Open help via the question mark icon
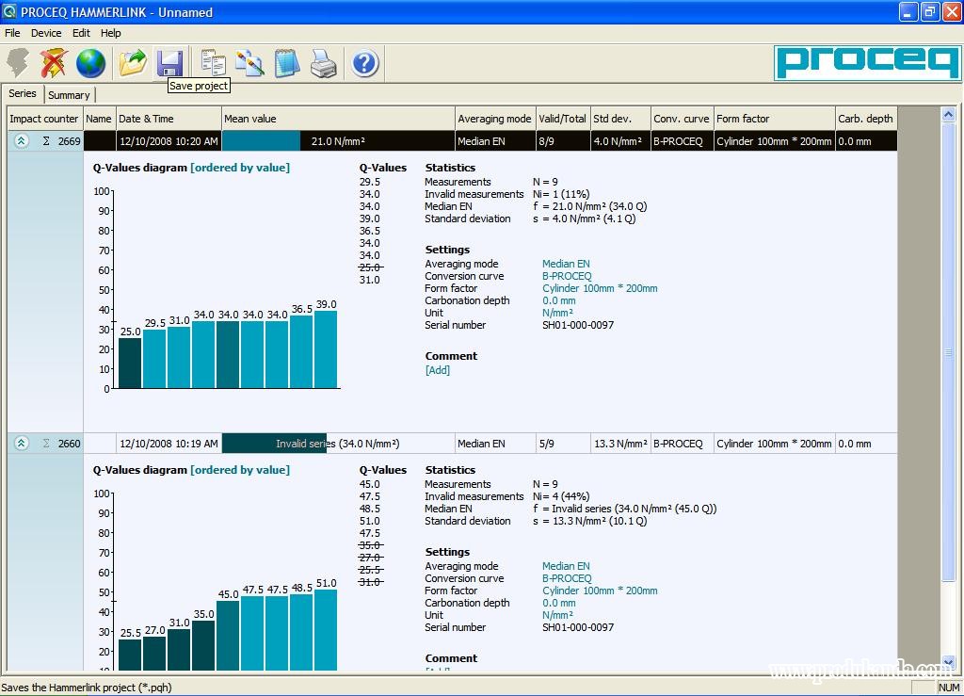Screen dimensions: 964x696 pos(364,63)
